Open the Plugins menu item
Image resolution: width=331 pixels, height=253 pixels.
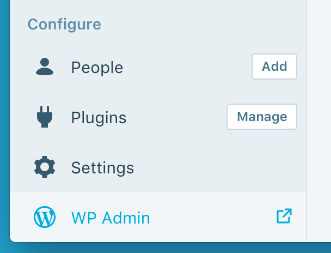(99, 118)
